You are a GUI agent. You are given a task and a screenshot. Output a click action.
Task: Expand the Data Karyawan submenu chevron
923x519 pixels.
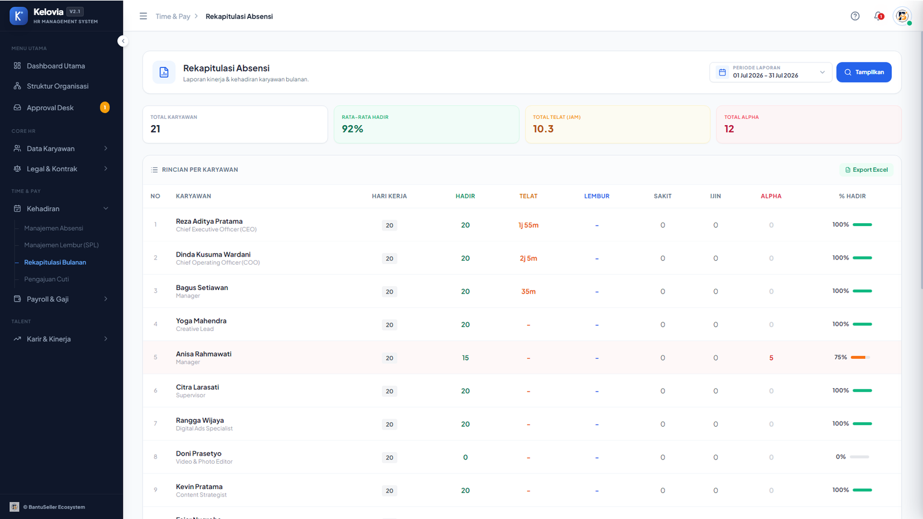[x=106, y=148]
